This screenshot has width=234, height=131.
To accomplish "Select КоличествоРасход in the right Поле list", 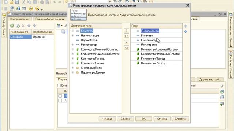I will click(153, 63).
